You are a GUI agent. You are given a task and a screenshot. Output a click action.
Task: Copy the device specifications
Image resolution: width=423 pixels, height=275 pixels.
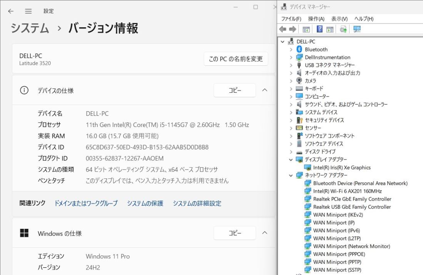click(x=235, y=90)
